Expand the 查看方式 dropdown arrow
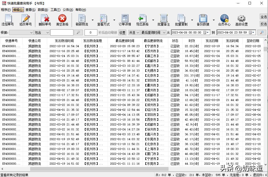 (x=114, y=20)
